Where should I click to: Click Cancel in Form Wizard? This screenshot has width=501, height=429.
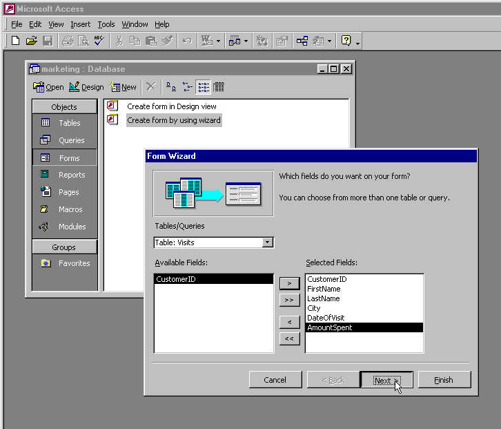pos(275,380)
